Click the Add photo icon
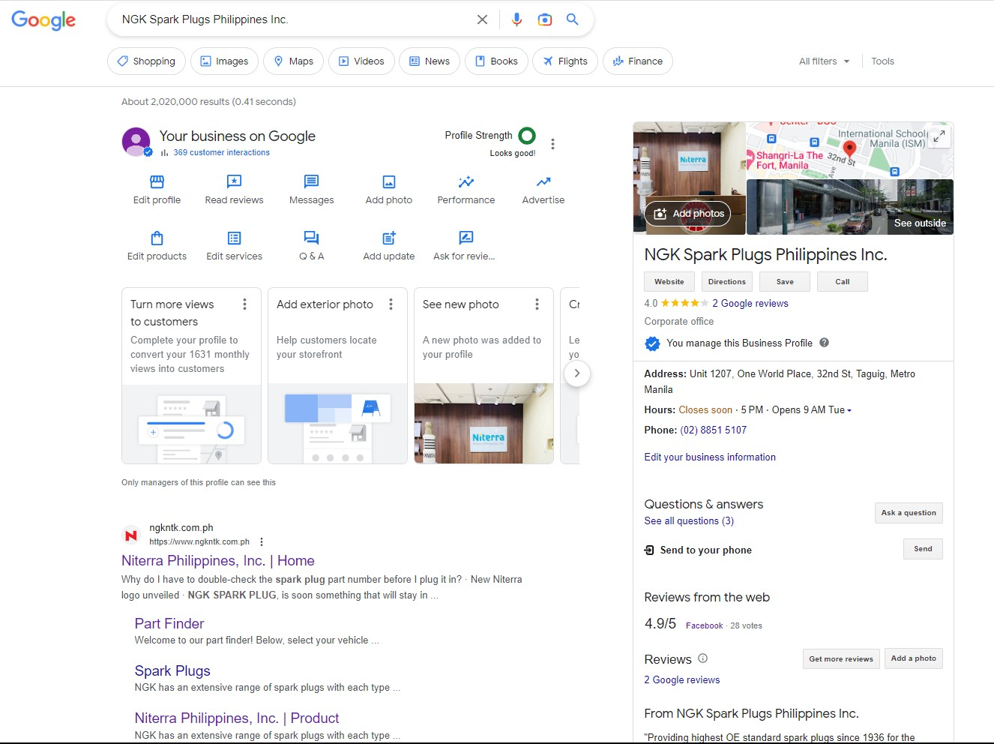 [389, 181]
